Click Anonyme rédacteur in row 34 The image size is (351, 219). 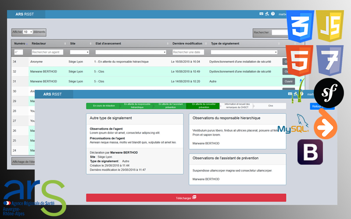pyautogui.click(x=36, y=62)
